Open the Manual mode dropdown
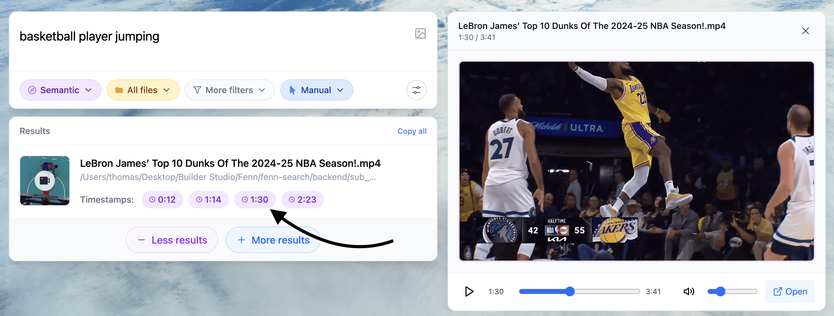The height and width of the screenshot is (316, 834). tap(316, 90)
